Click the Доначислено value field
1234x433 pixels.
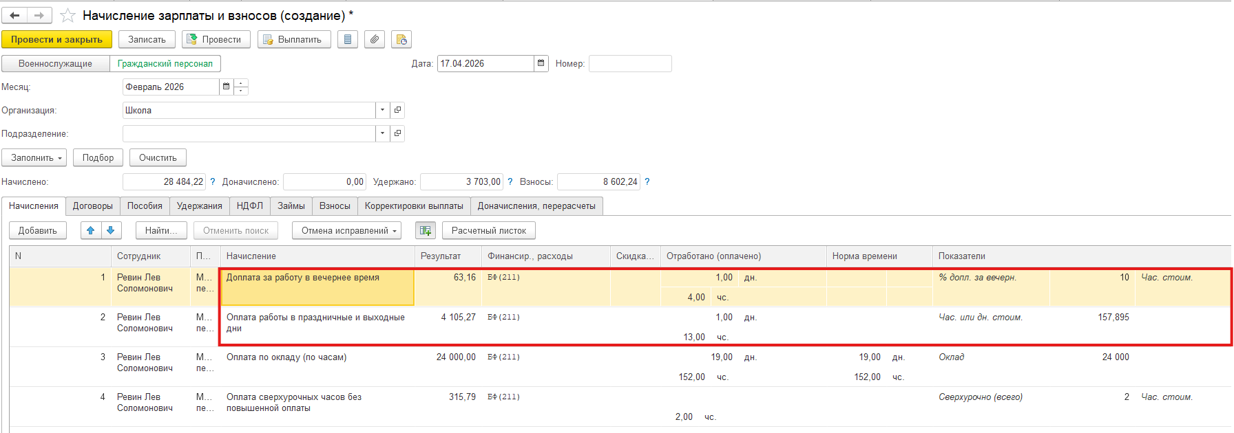pos(324,181)
